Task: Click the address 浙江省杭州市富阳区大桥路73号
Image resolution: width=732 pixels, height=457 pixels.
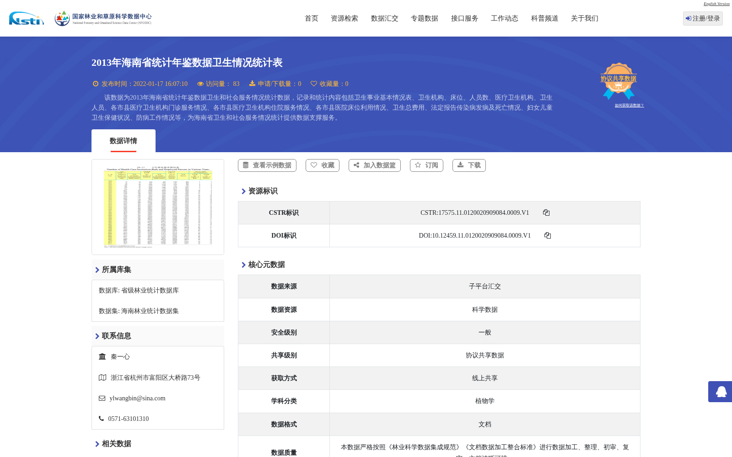Action: 156,377
